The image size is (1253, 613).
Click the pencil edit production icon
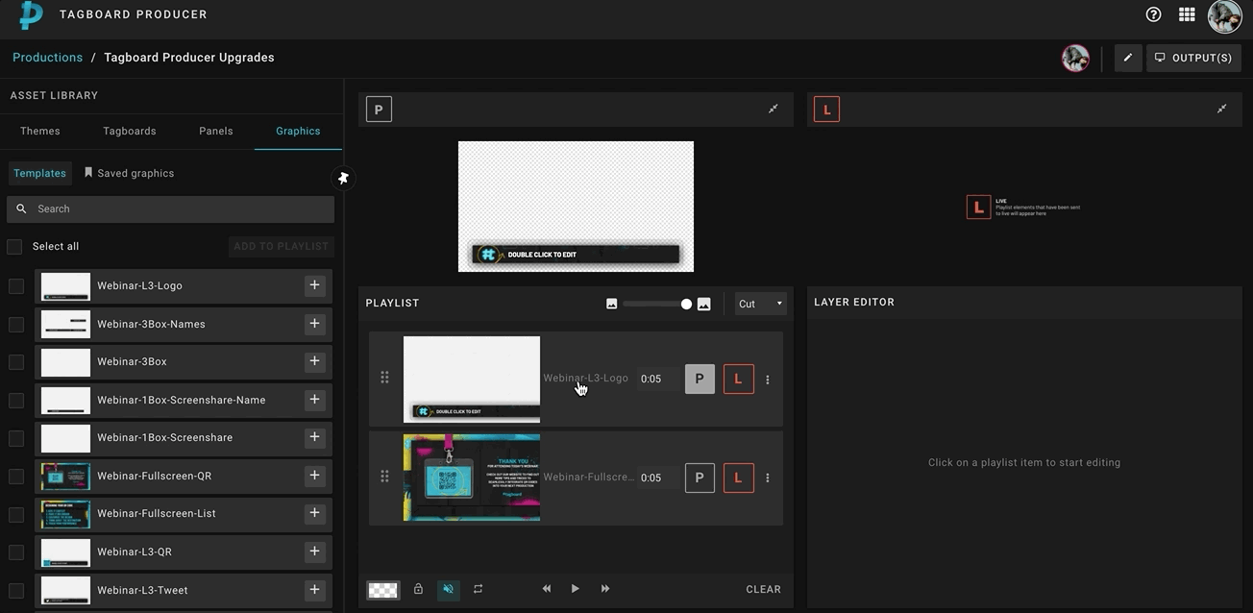pyautogui.click(x=1128, y=58)
